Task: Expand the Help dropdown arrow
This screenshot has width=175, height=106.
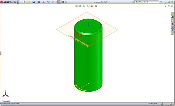Action: point(163,2)
